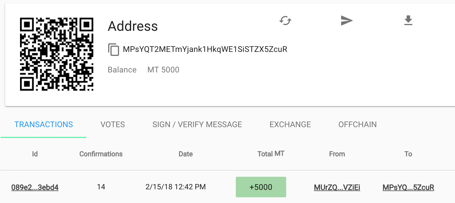Click the Date column header
Viewport: 455px width, 203px height.
tap(186, 154)
